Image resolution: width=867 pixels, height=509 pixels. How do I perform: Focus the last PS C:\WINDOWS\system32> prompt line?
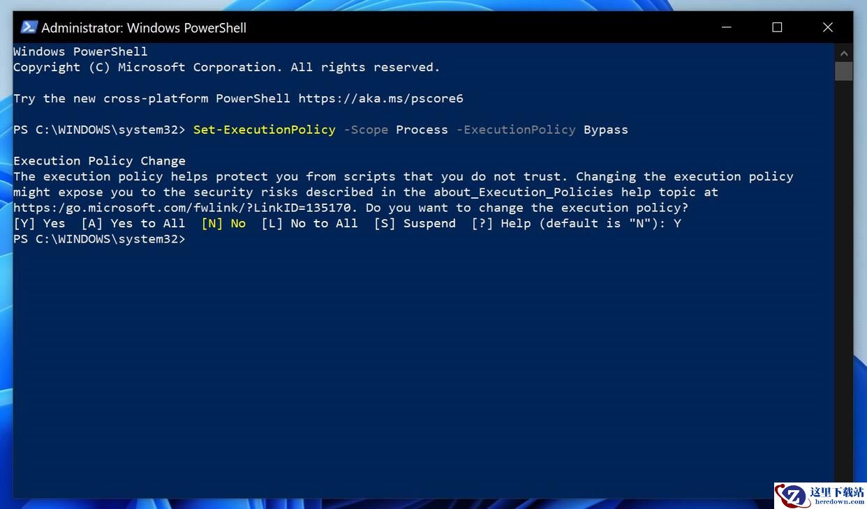coord(99,239)
